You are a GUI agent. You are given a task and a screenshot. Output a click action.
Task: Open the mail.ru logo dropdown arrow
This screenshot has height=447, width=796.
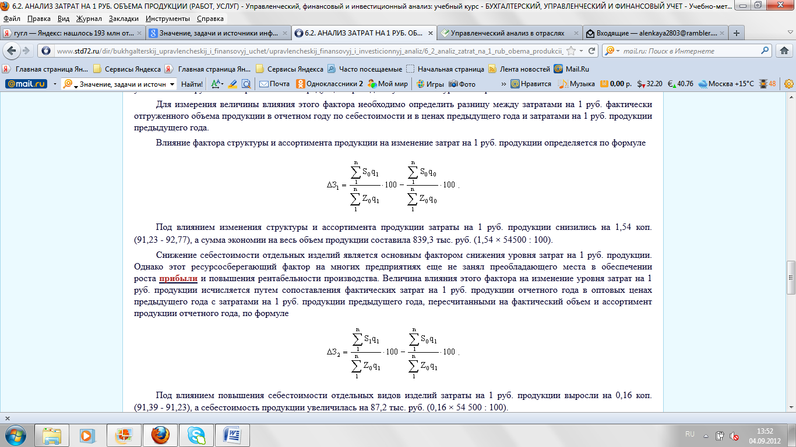pos(55,84)
